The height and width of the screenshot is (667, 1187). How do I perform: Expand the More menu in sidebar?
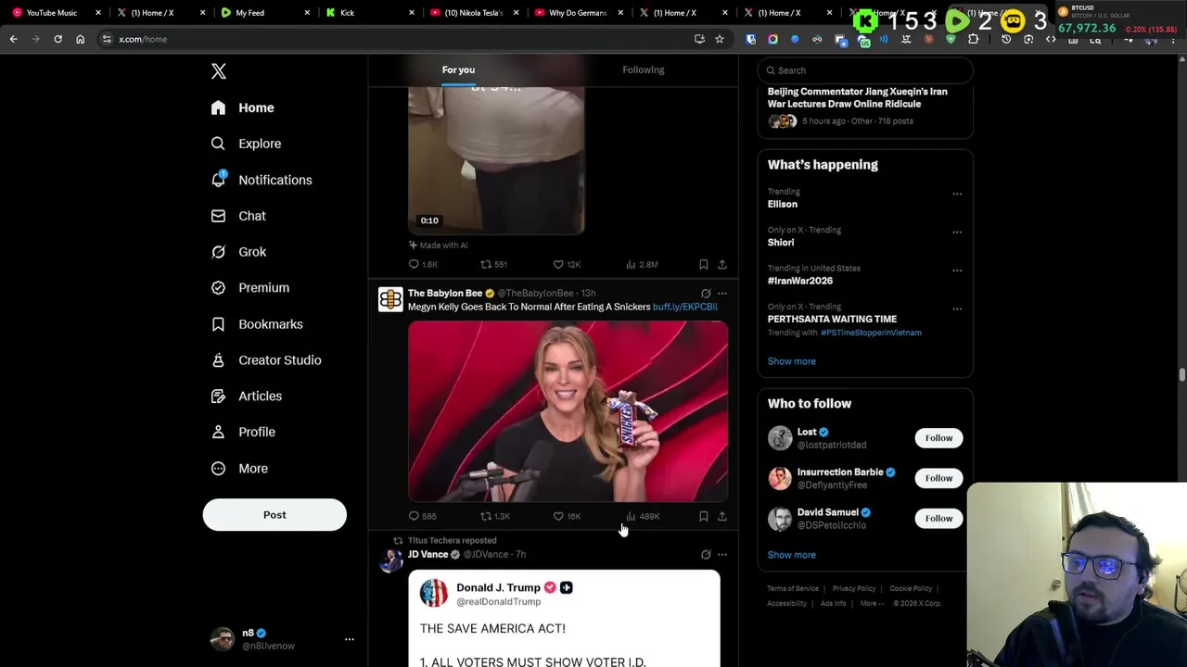tap(240, 468)
